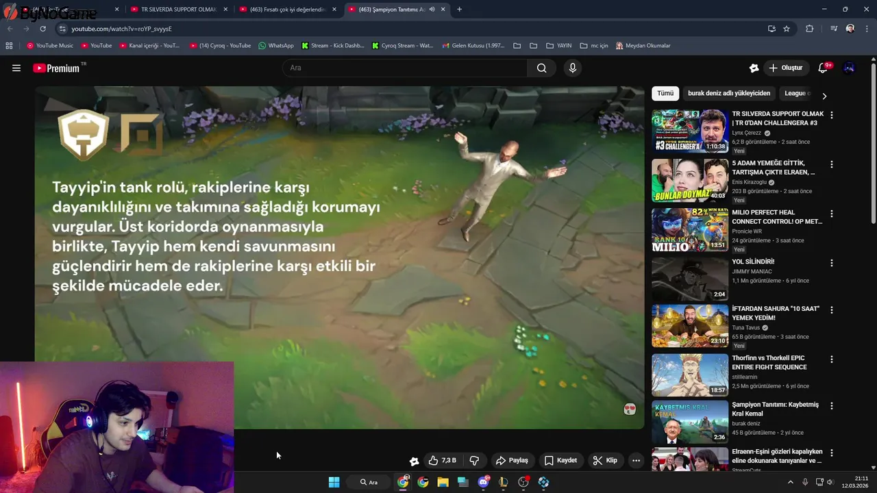Open options for Kaybetmiş Kral Kemal video
This screenshot has height=493, width=877.
click(832, 405)
